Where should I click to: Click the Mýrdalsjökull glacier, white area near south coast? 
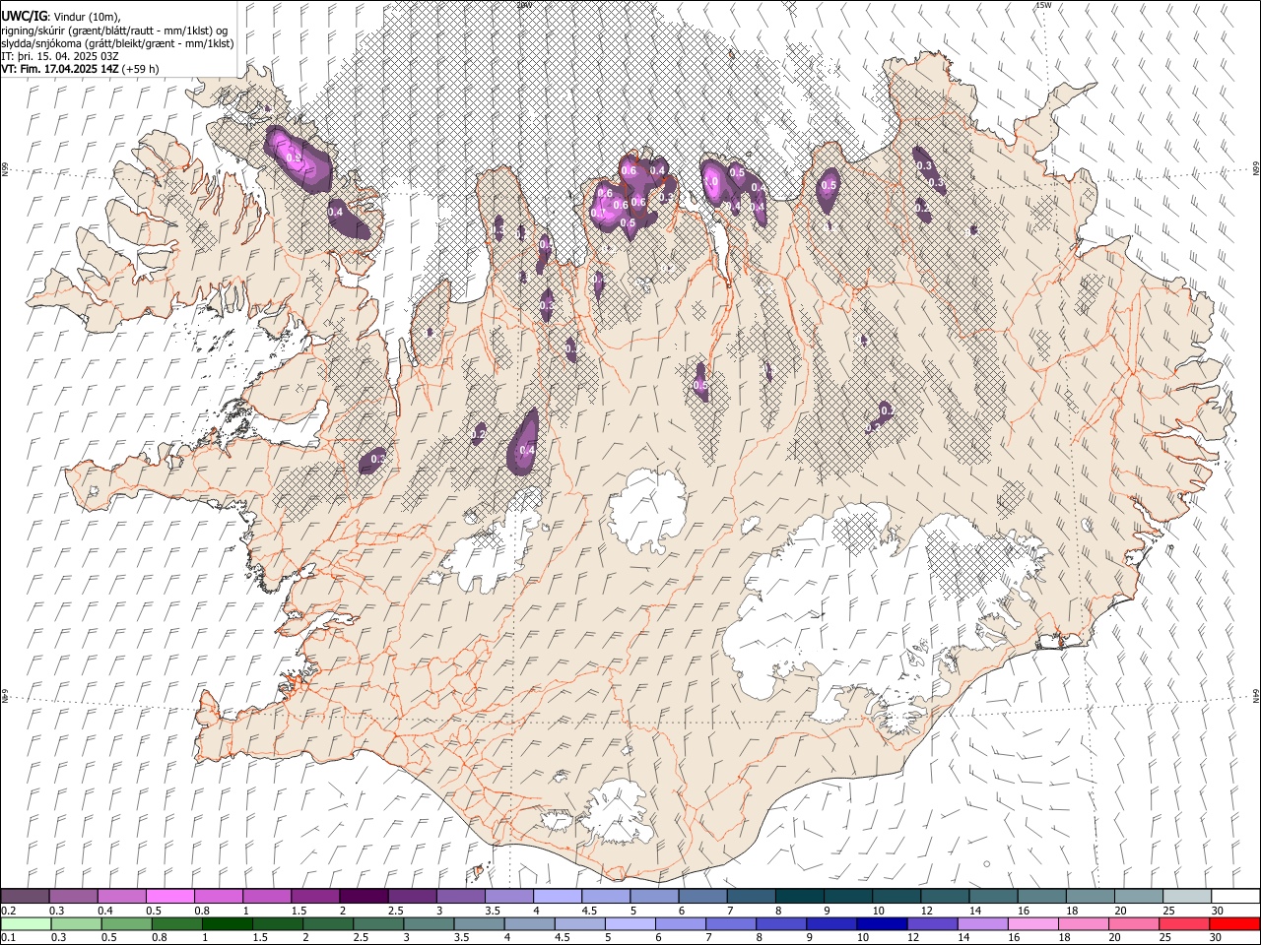click(616, 810)
